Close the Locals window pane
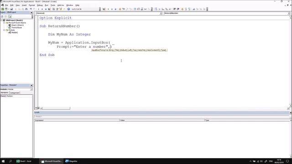 coord(291,113)
